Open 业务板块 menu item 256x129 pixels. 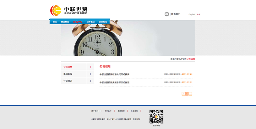[90, 22]
